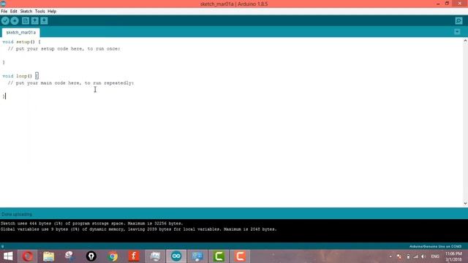468x263 pixels.
Task: Open the red 'f' taskbar application
Action: (134, 256)
